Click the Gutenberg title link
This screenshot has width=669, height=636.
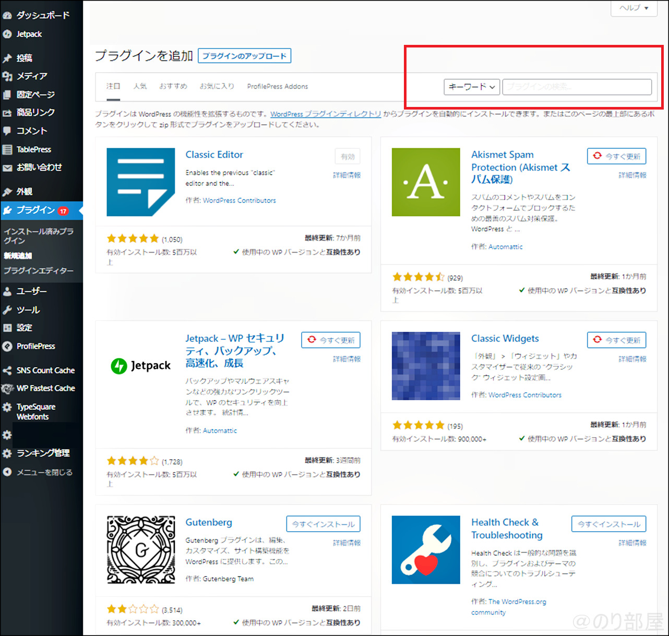pos(209,523)
